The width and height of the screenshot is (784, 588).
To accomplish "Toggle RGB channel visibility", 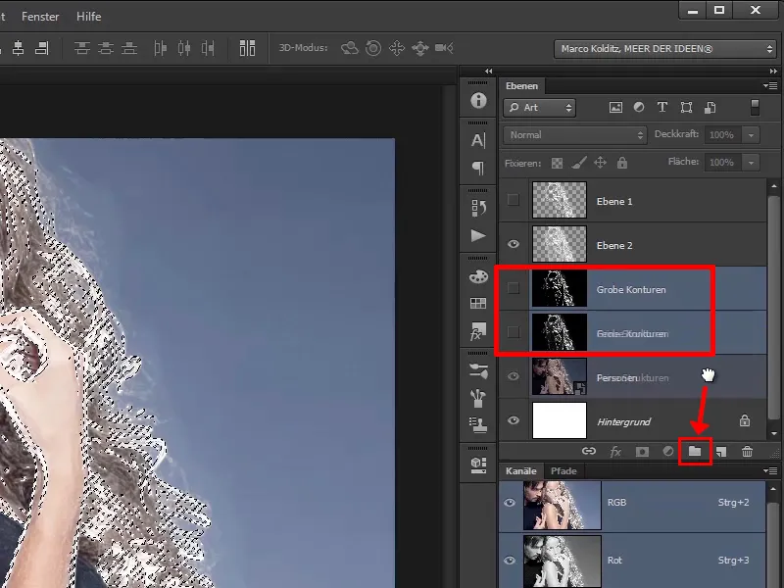I will click(510, 503).
